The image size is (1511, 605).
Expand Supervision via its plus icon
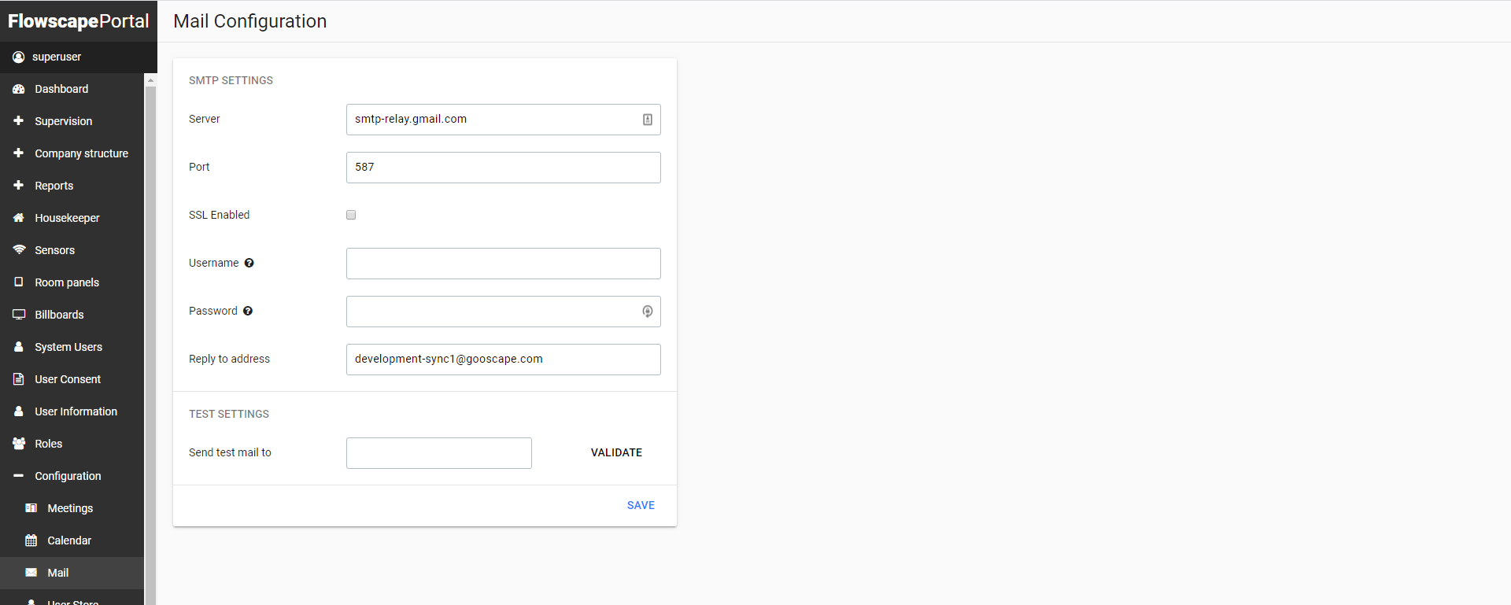click(x=19, y=120)
